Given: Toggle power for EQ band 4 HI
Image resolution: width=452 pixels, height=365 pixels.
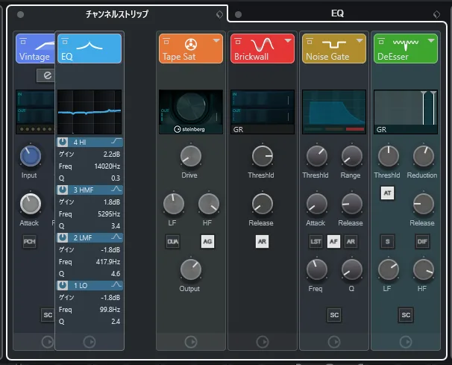Looking at the screenshot, I should click(x=62, y=142).
